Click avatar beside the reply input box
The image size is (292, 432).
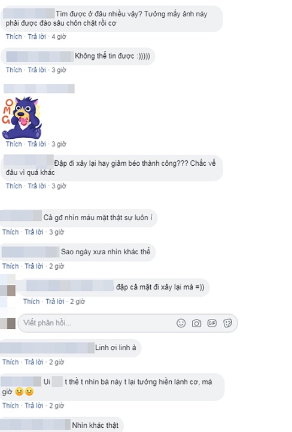click(8, 324)
